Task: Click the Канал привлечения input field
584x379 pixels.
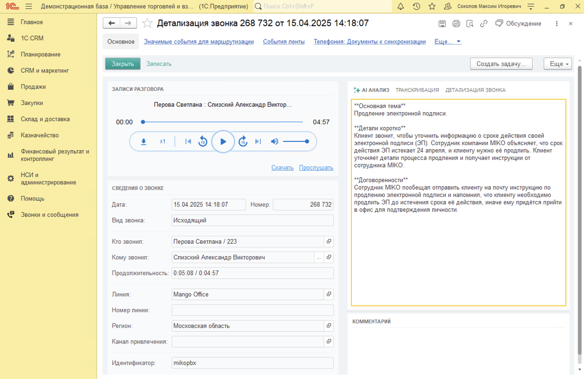Action: pyautogui.click(x=247, y=342)
